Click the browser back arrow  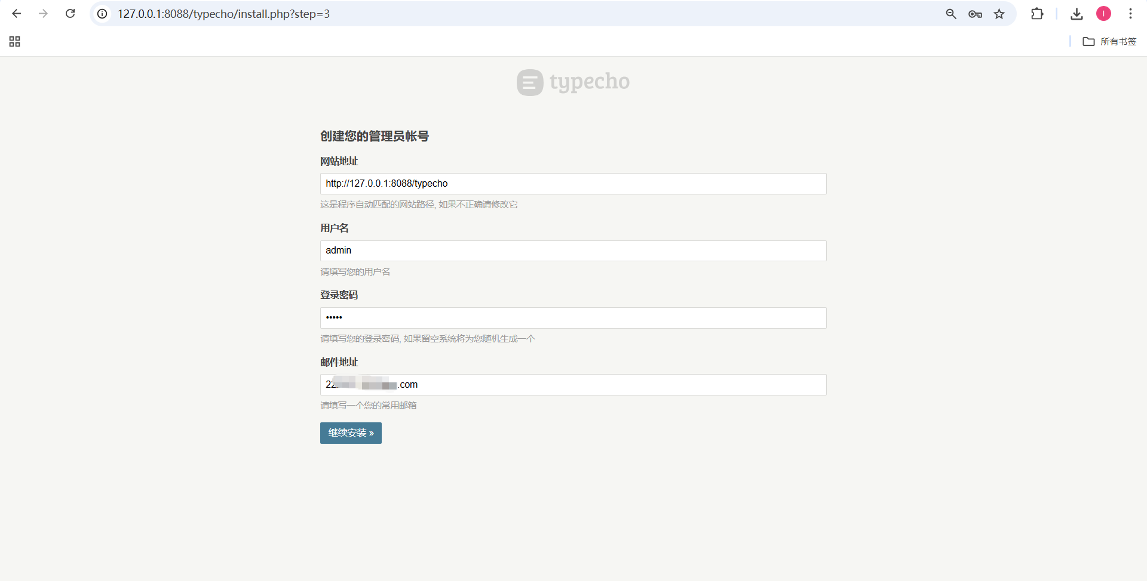pos(17,14)
